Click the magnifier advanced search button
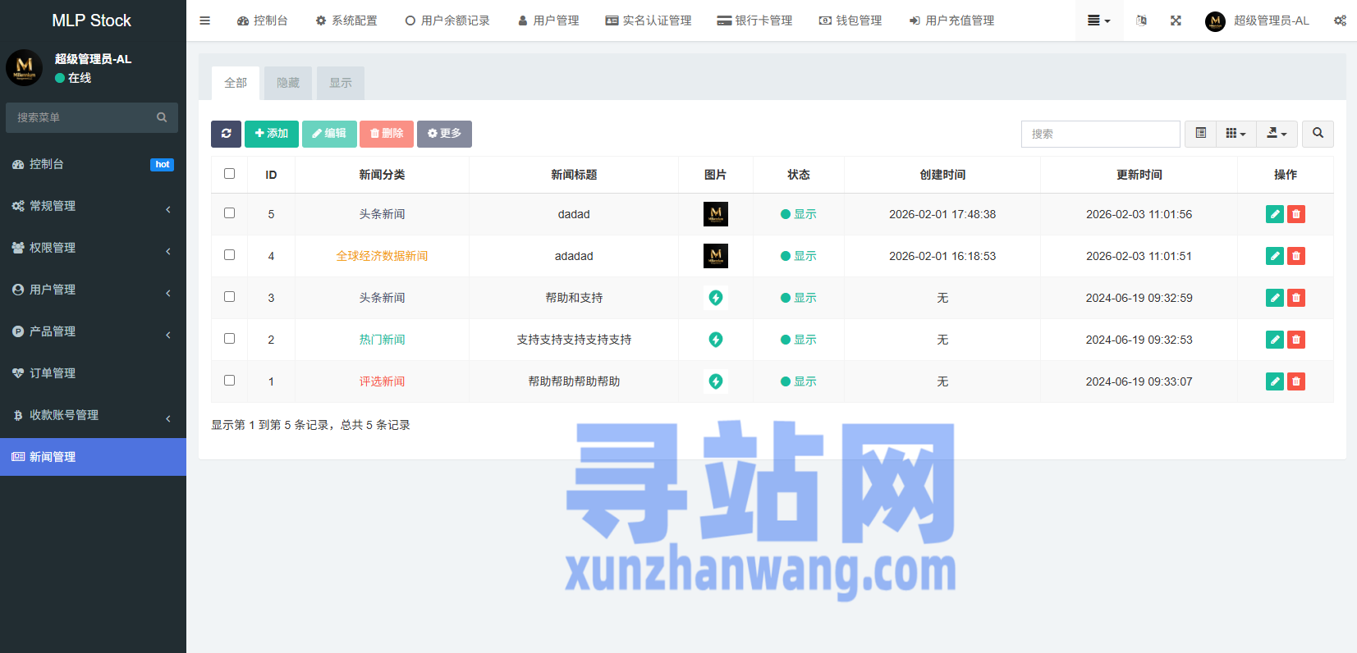 (x=1318, y=134)
